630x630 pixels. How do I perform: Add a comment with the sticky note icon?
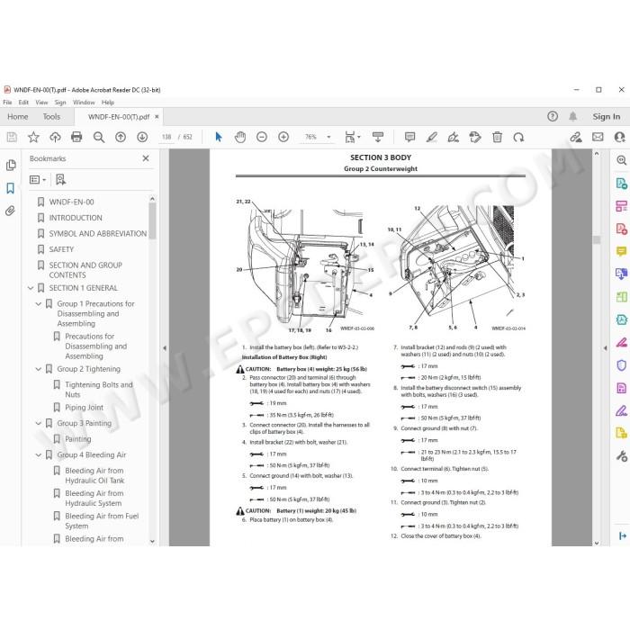click(x=409, y=137)
